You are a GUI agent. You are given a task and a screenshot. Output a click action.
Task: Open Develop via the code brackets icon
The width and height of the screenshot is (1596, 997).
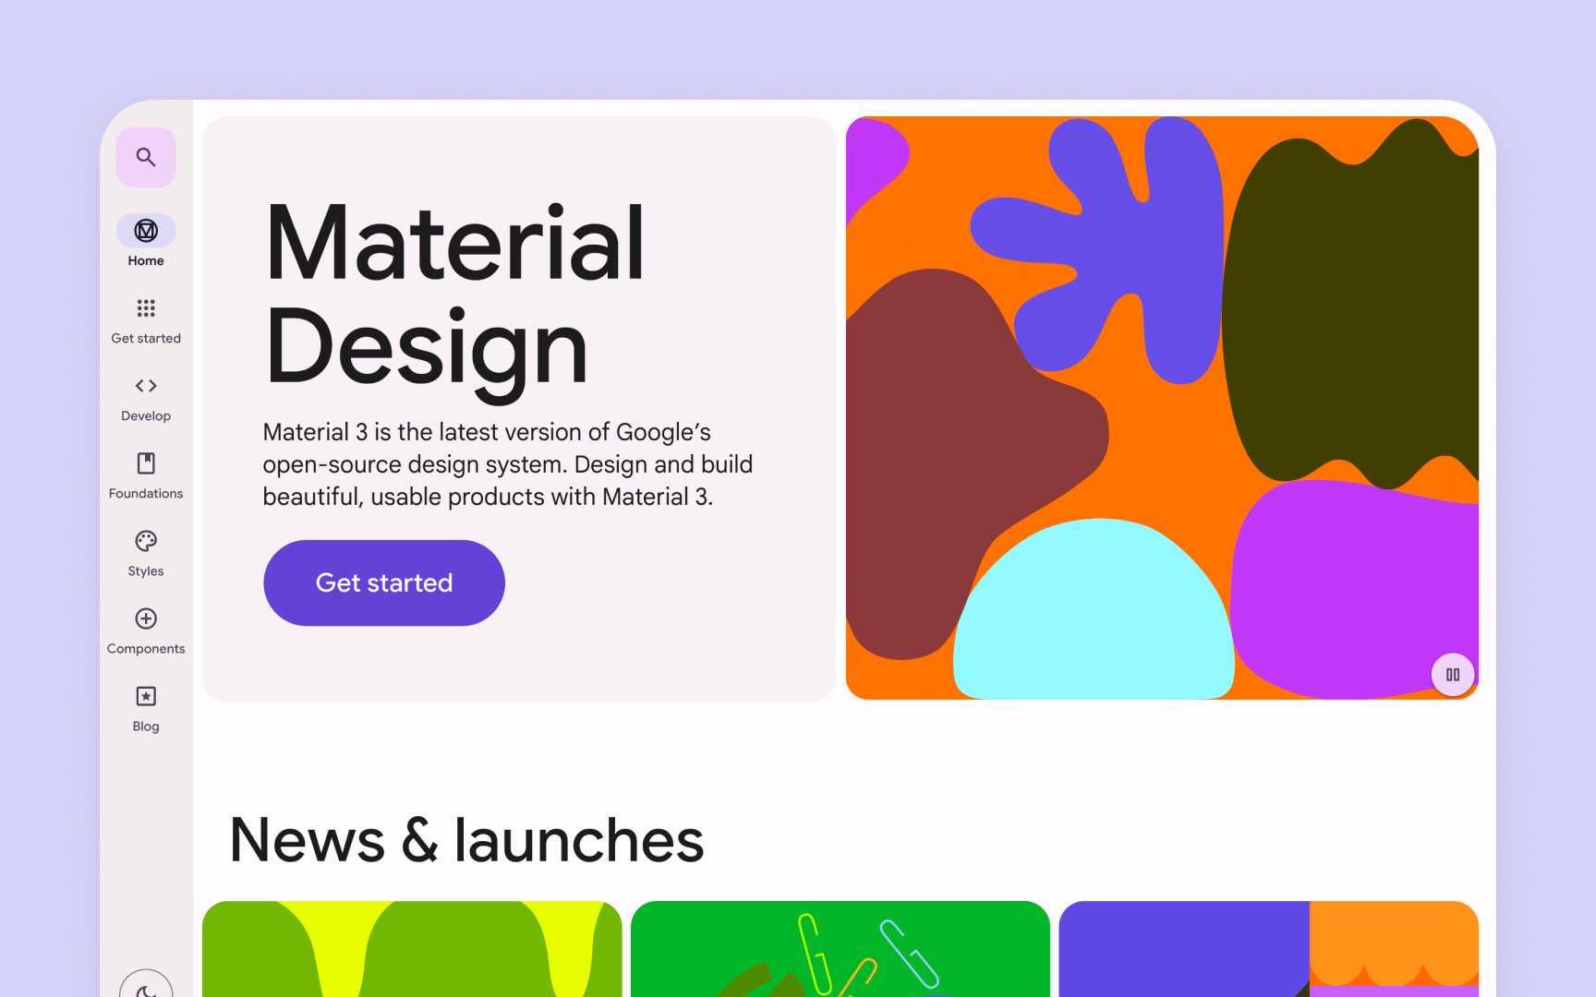point(145,386)
